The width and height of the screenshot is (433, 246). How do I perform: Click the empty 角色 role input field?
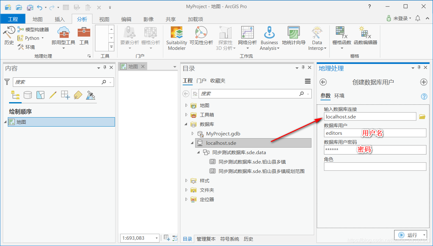375,166
